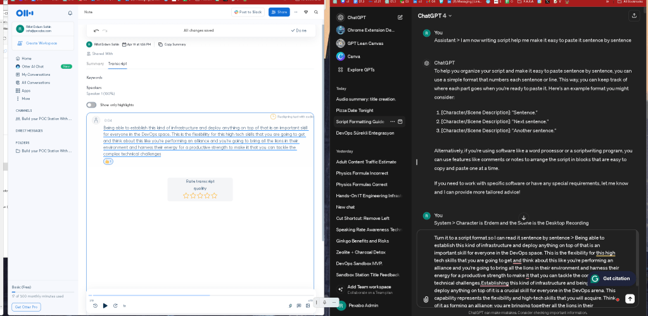
Task: Rate transcript quality five stars
Action: tap(214, 195)
